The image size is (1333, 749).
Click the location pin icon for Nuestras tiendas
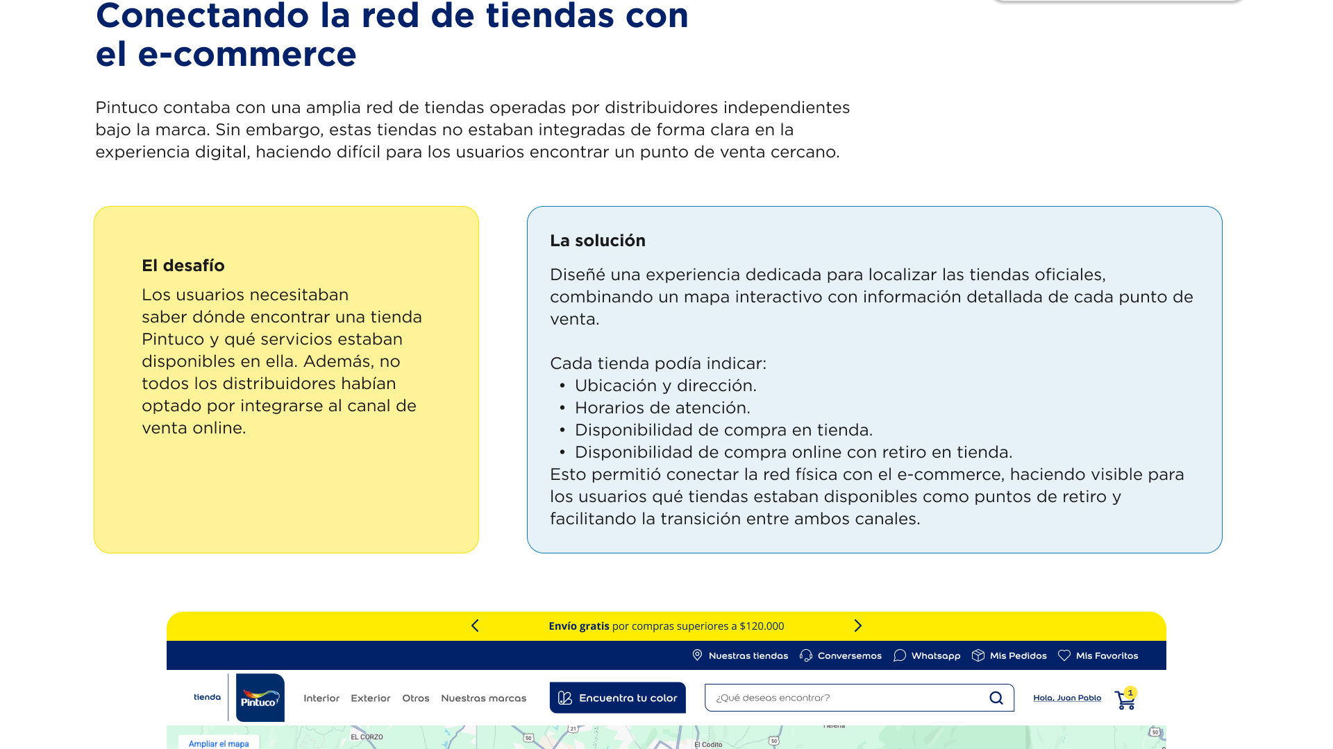[697, 655]
